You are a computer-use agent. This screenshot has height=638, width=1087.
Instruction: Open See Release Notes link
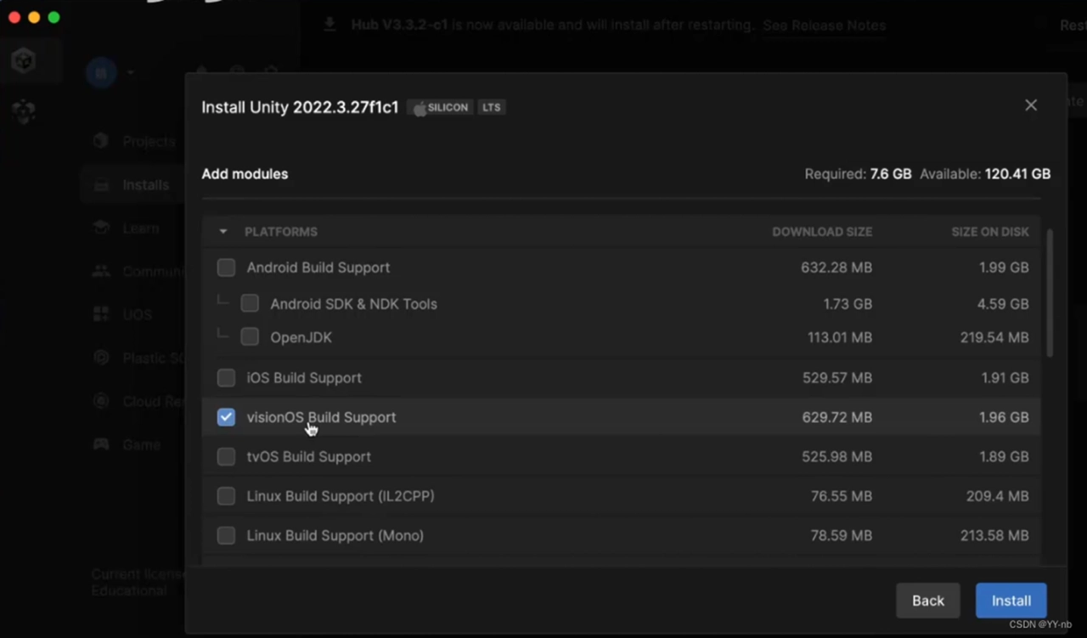click(x=824, y=25)
